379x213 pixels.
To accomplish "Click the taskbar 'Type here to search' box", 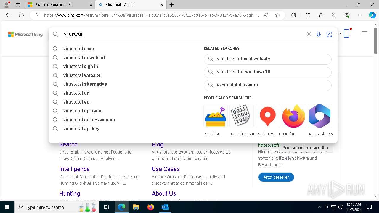I will point(57,207).
